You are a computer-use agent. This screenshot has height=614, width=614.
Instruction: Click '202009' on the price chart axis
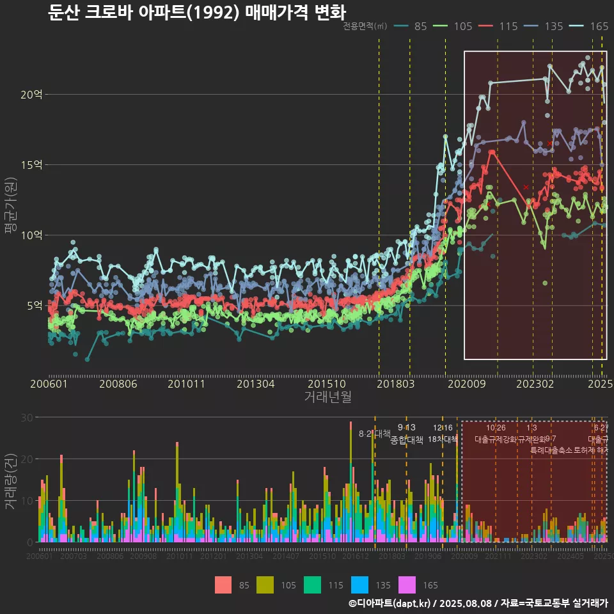(x=467, y=384)
